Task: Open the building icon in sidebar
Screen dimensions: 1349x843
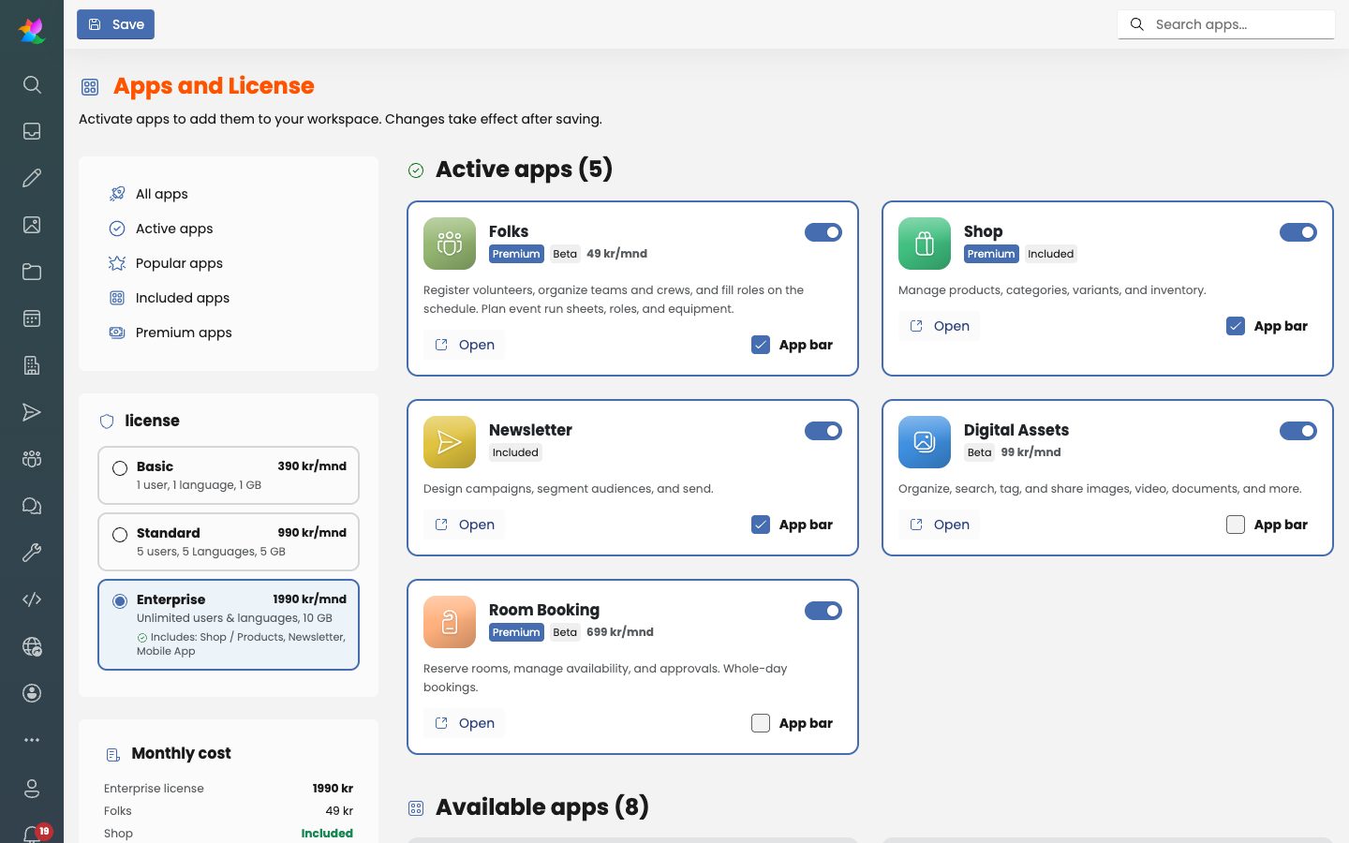Action: click(32, 365)
